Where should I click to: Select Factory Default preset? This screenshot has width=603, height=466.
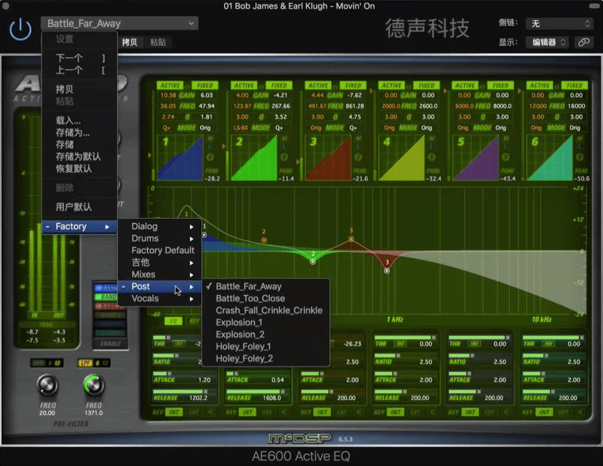[x=160, y=250]
